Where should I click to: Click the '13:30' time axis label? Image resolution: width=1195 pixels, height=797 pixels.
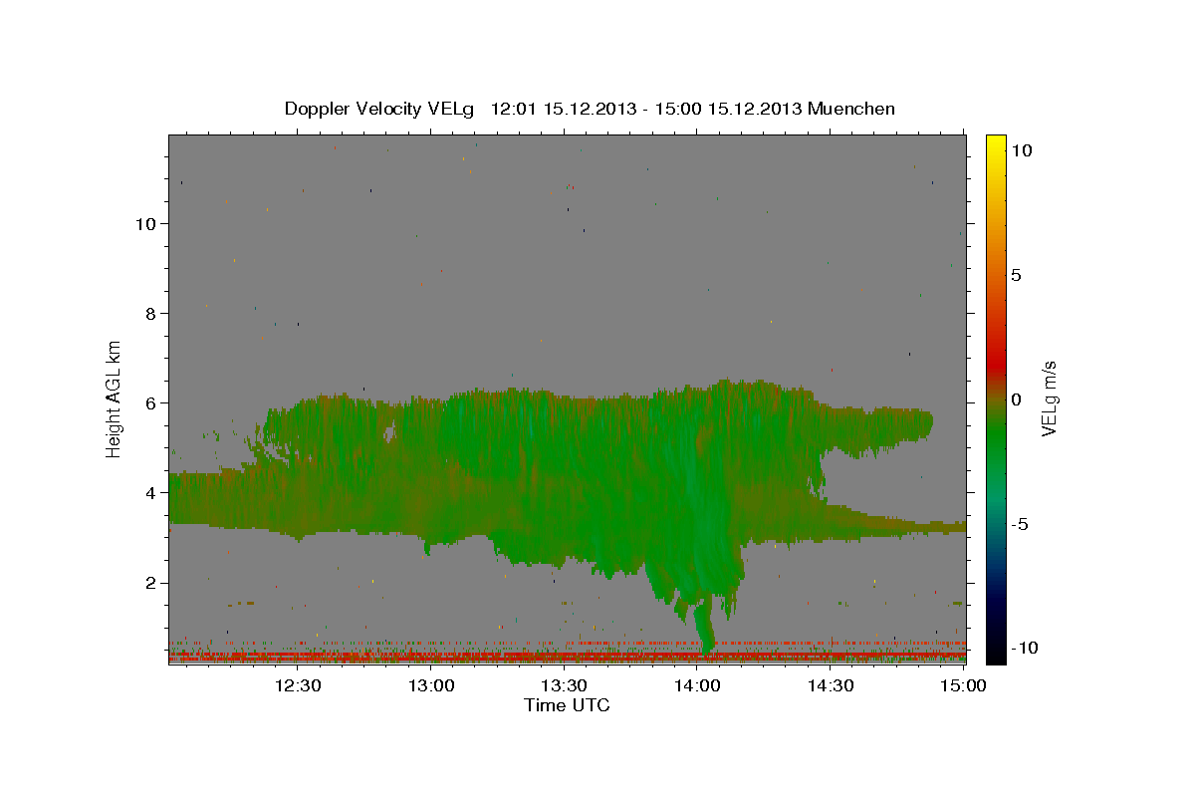[x=564, y=685]
